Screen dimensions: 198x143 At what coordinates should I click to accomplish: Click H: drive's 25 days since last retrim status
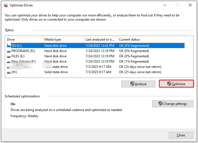[140, 72]
